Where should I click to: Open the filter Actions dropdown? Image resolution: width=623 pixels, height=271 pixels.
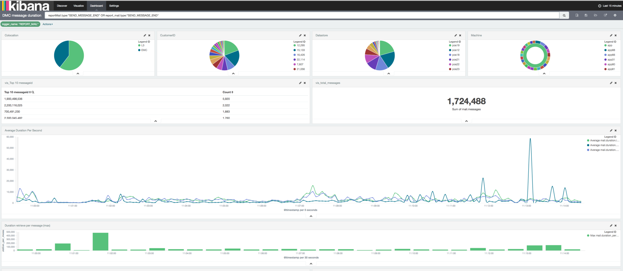[x=47, y=24]
